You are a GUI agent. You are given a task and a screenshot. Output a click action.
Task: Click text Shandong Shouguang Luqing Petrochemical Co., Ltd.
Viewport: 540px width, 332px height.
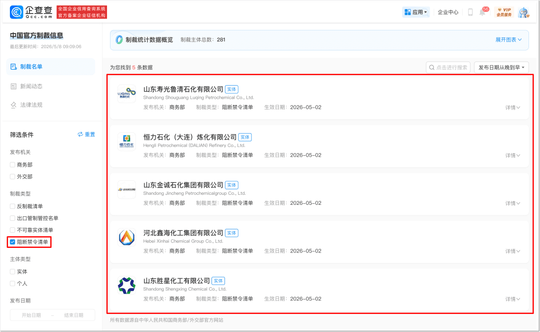(198, 98)
